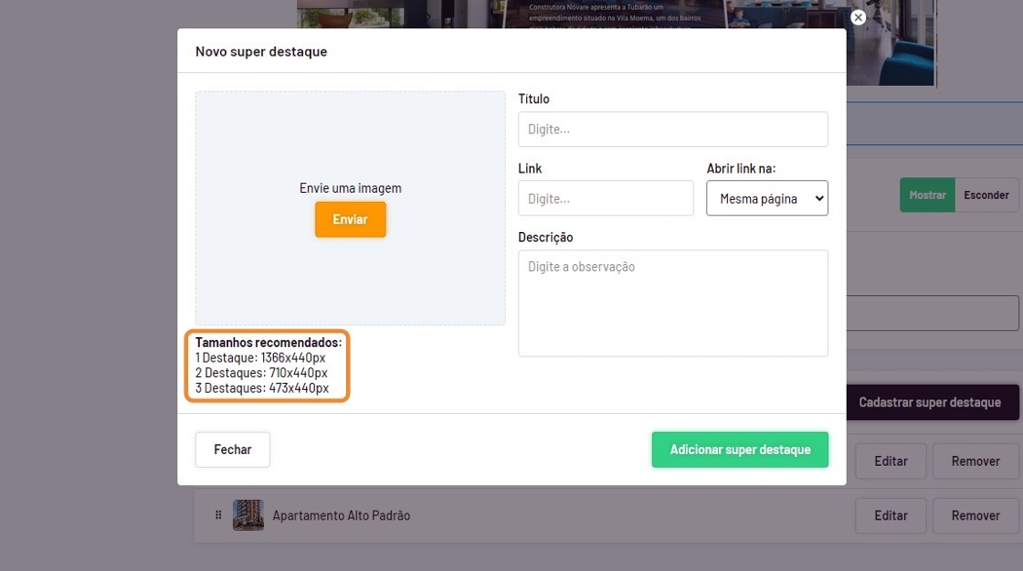1023x571 pixels.
Task: Select the Apartamento Alto Padrão list label
Action: click(342, 516)
